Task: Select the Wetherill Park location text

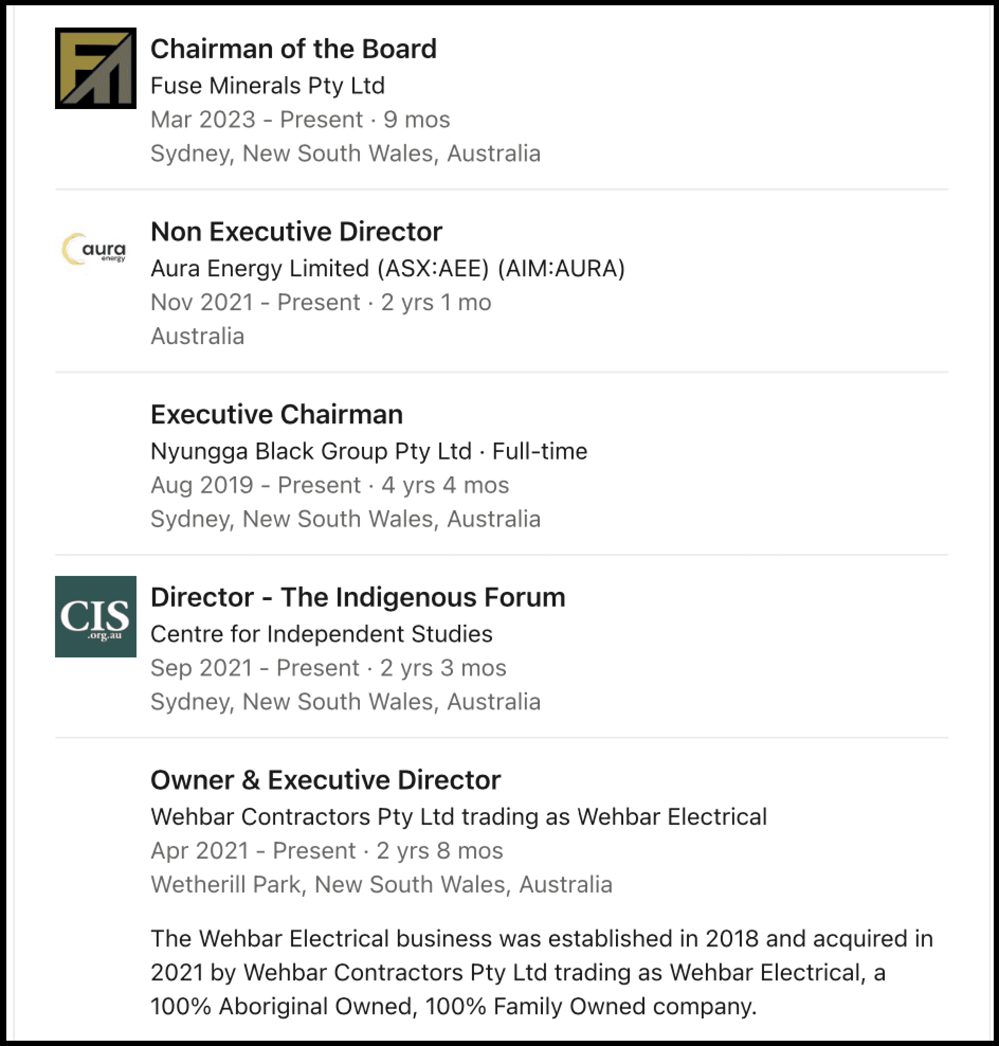Action: click(382, 885)
